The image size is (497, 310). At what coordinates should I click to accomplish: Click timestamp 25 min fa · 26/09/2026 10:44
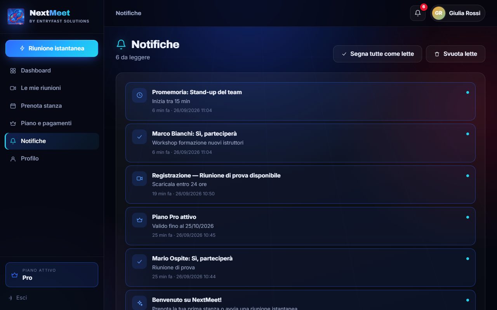coord(184,277)
